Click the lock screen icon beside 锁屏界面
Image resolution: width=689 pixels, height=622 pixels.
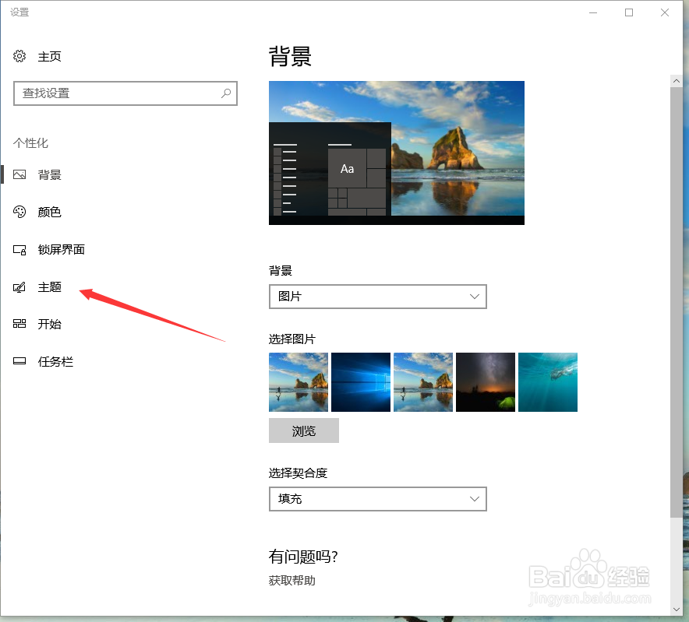[x=19, y=250]
